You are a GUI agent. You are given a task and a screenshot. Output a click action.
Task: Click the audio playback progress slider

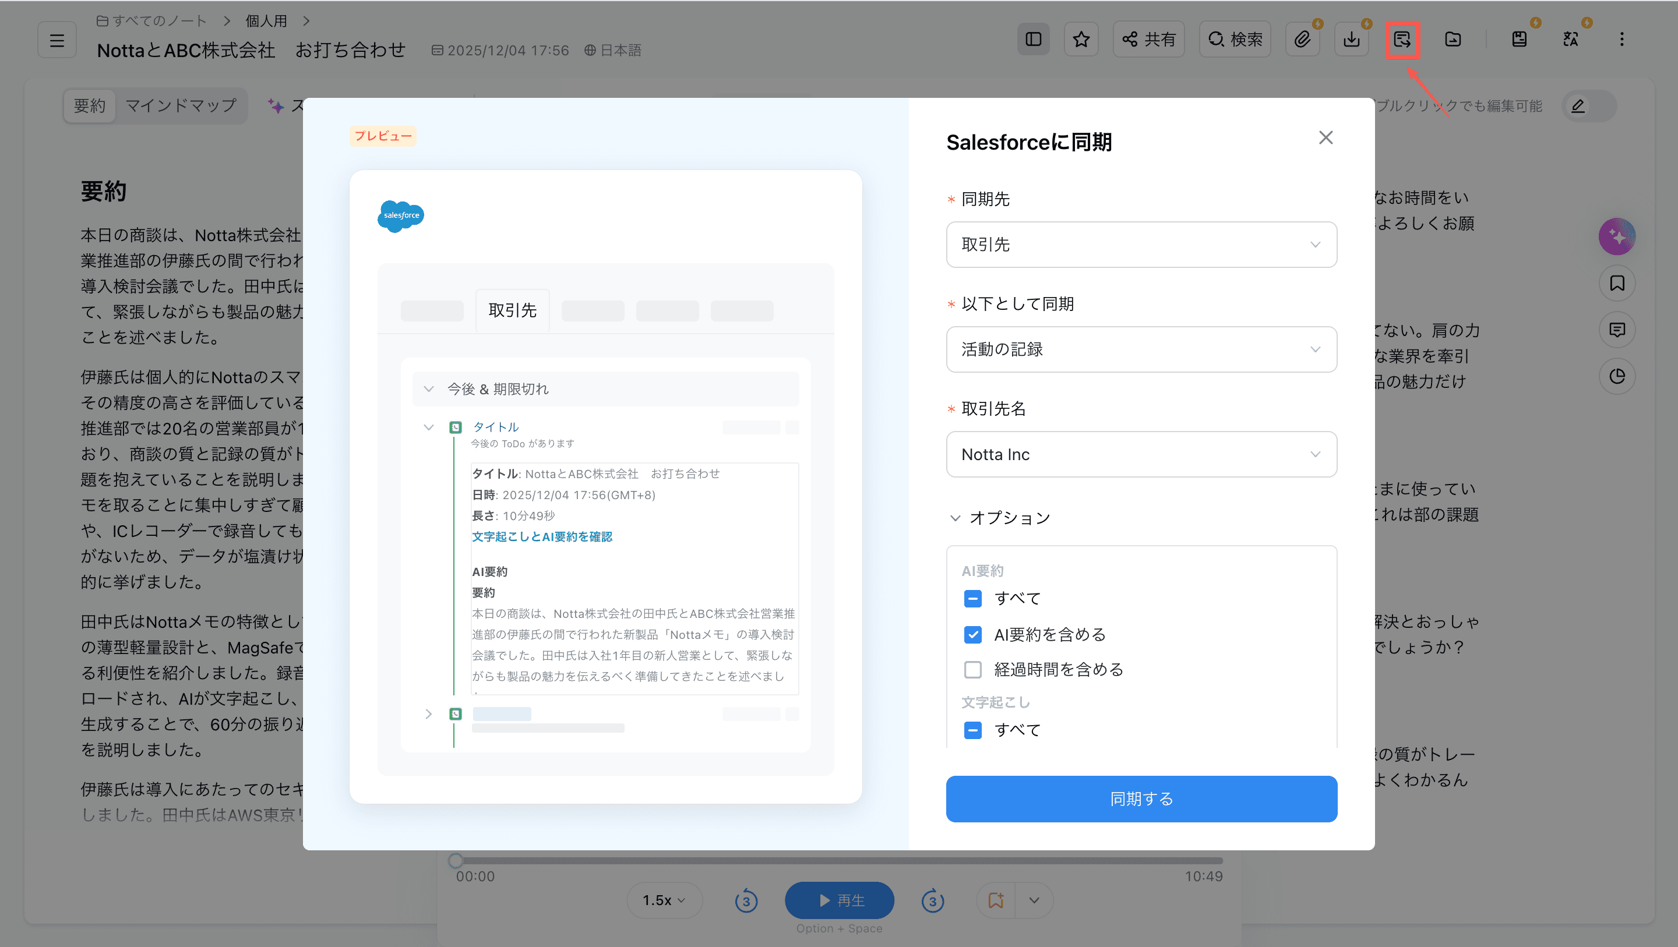[x=839, y=861]
